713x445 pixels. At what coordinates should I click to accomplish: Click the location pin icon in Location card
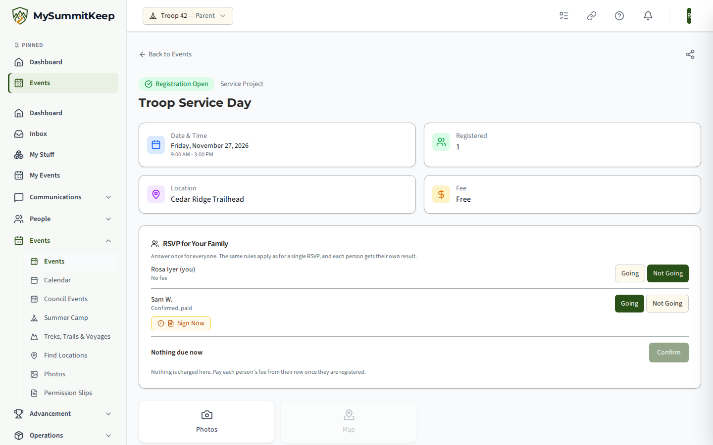156,194
